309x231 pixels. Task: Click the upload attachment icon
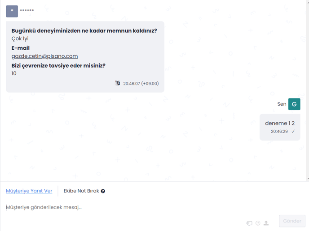coord(266,223)
